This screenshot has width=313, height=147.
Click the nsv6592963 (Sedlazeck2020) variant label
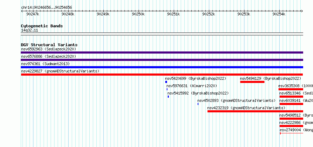tap(49, 49)
